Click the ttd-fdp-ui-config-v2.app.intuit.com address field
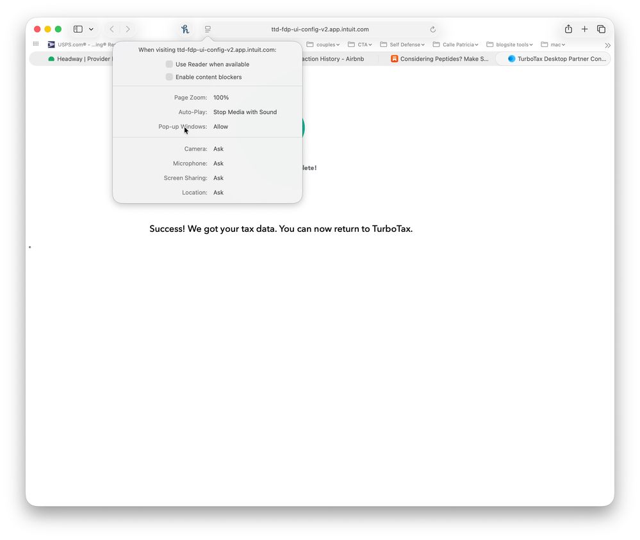This screenshot has height=540, width=640. point(320,29)
